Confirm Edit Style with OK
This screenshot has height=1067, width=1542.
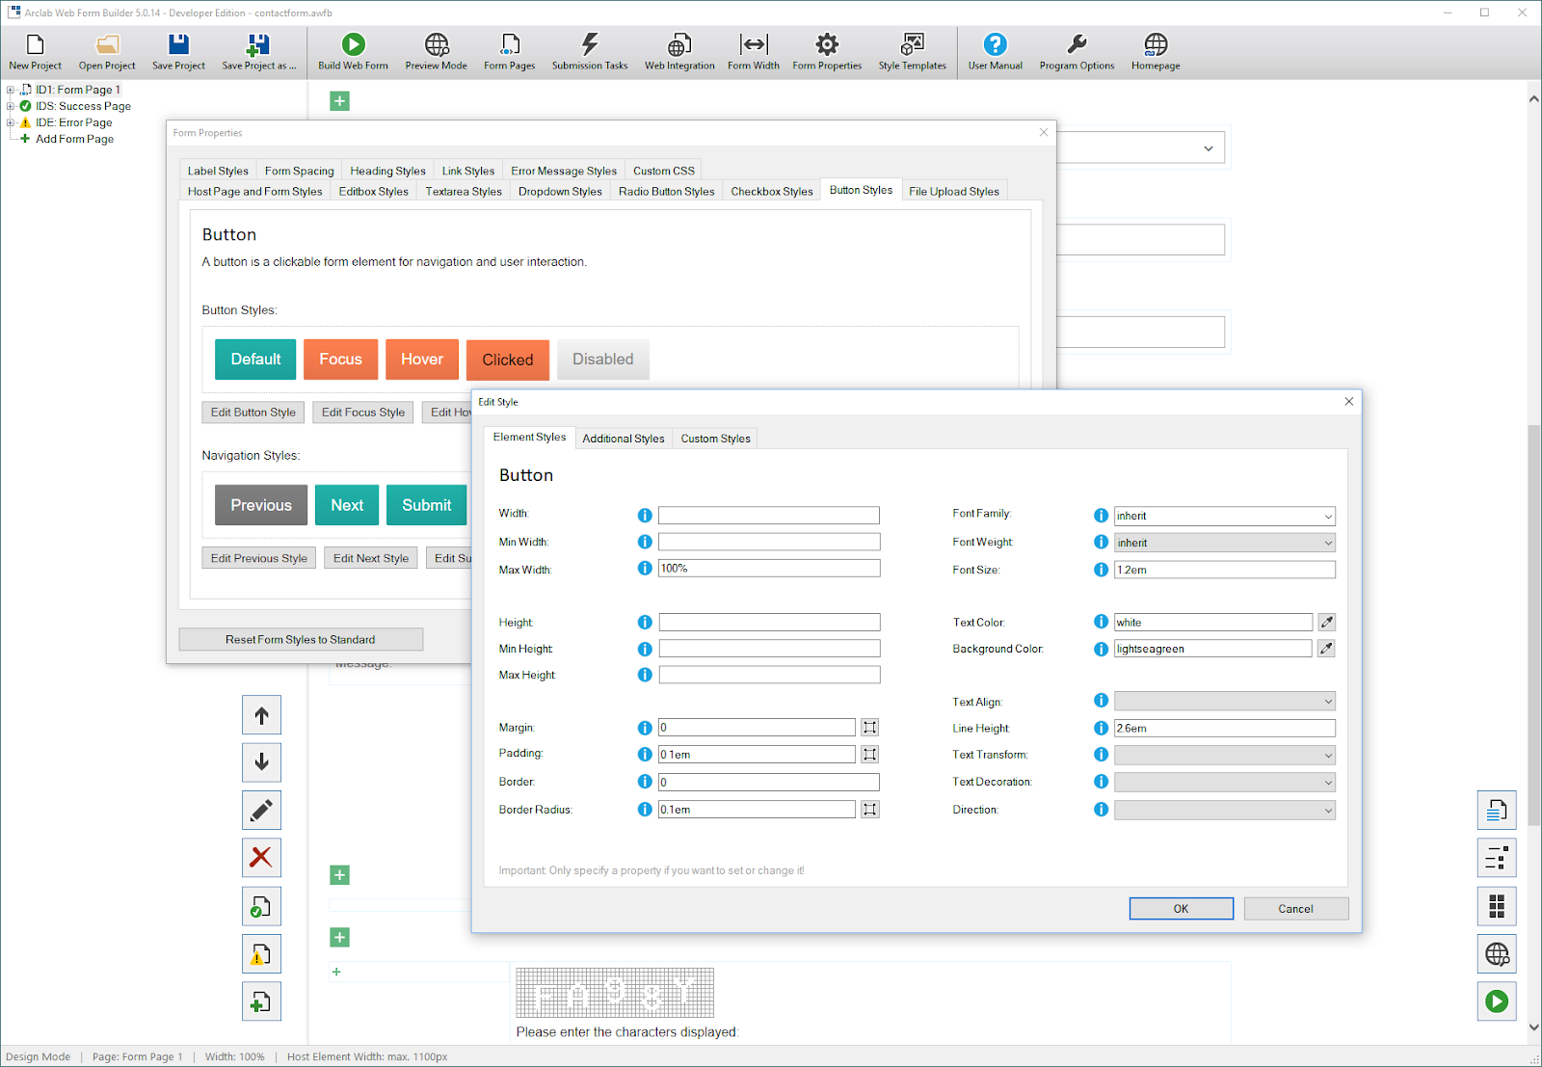click(x=1181, y=909)
